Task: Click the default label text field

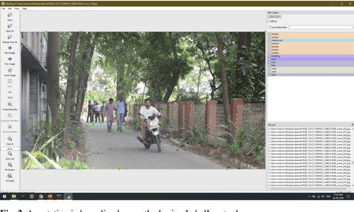Action: click(321, 27)
